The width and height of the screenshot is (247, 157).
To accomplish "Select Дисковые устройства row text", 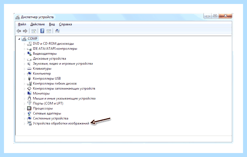I will click(49, 59).
